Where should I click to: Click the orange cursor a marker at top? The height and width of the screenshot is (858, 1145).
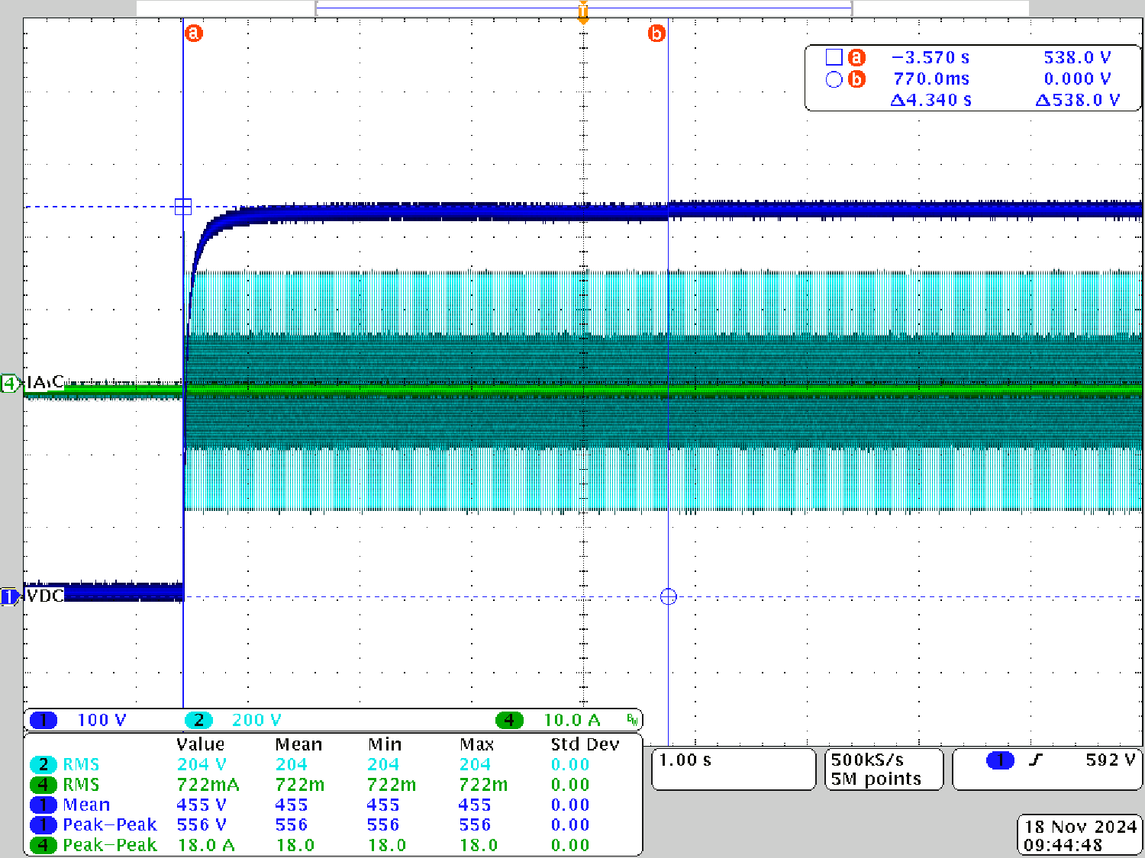[x=194, y=34]
